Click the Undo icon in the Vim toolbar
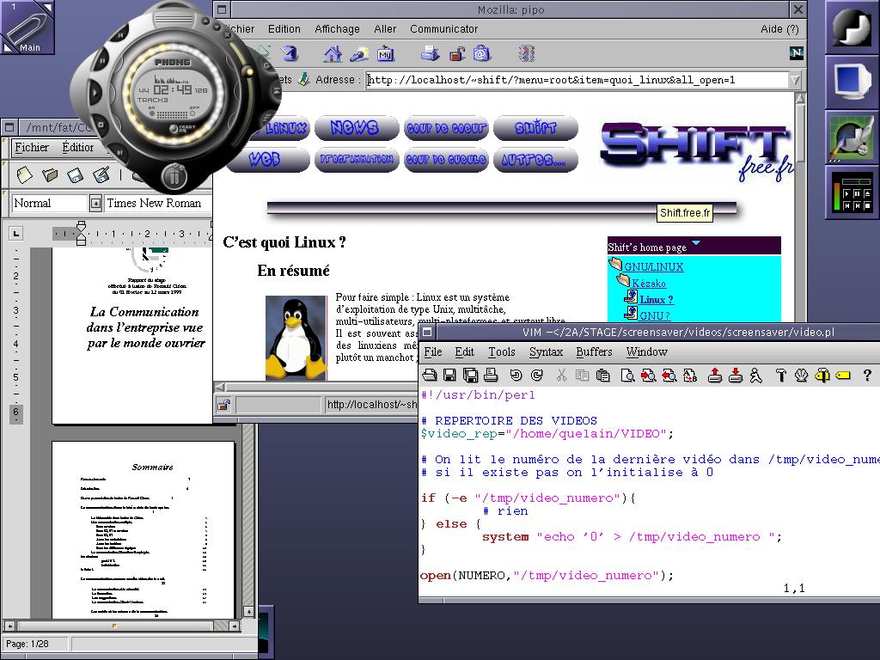 (516, 375)
